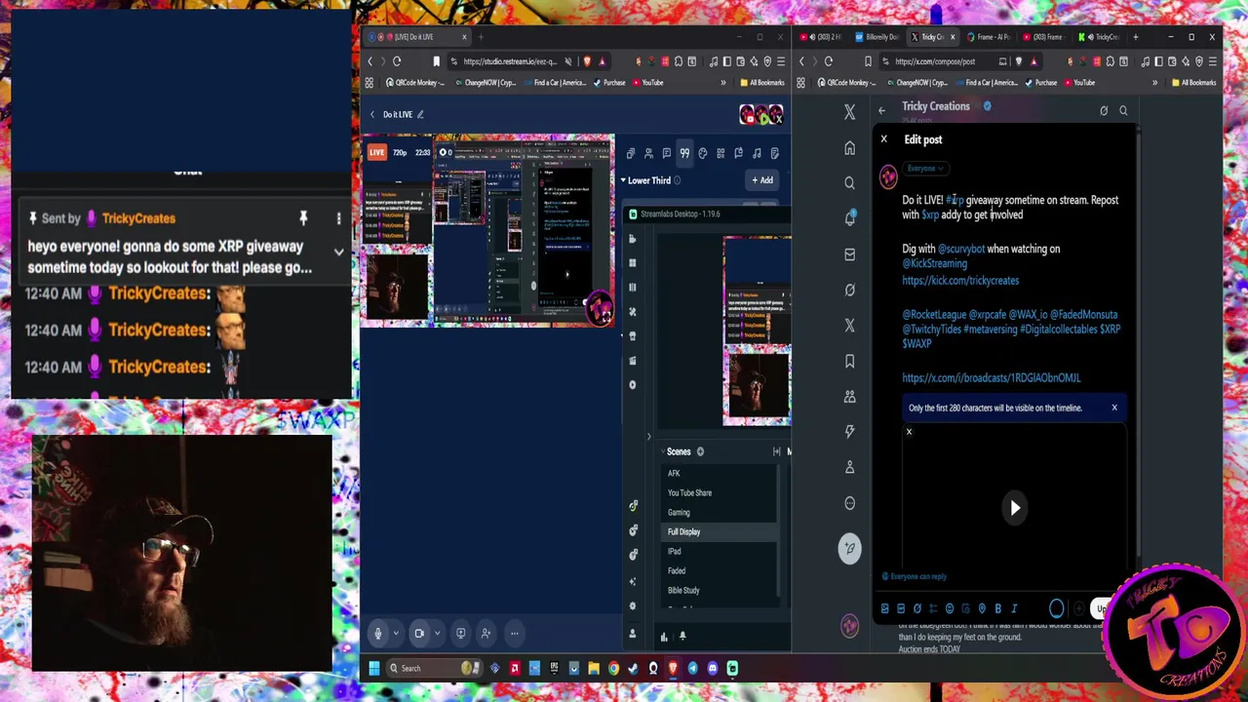Add media image in X composer
The height and width of the screenshot is (702, 1248).
coord(885,608)
